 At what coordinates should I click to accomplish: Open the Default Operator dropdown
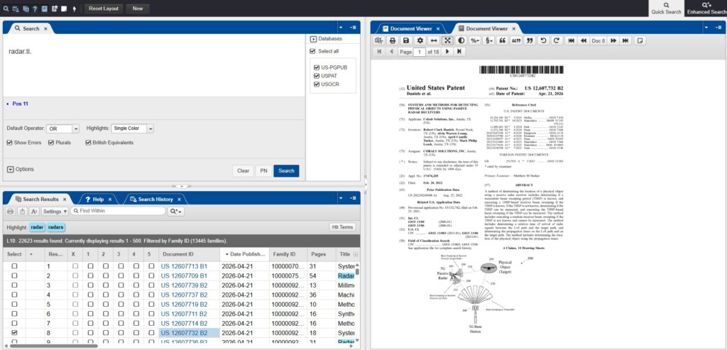pos(75,128)
